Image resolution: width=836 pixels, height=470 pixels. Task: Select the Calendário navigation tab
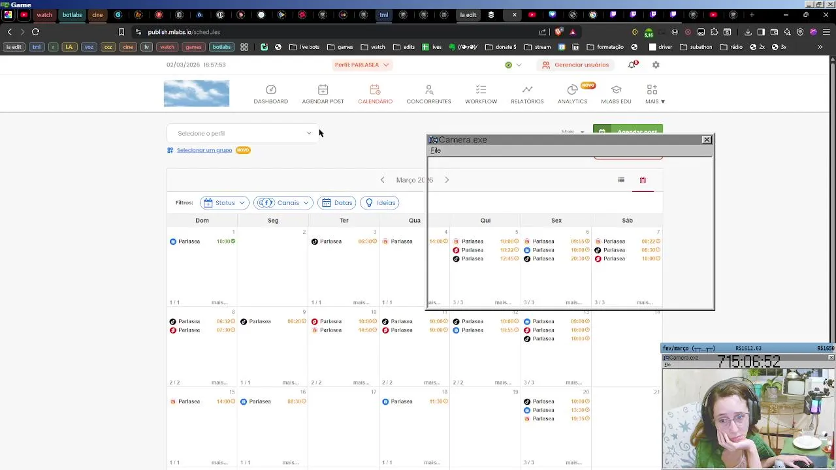(375, 93)
